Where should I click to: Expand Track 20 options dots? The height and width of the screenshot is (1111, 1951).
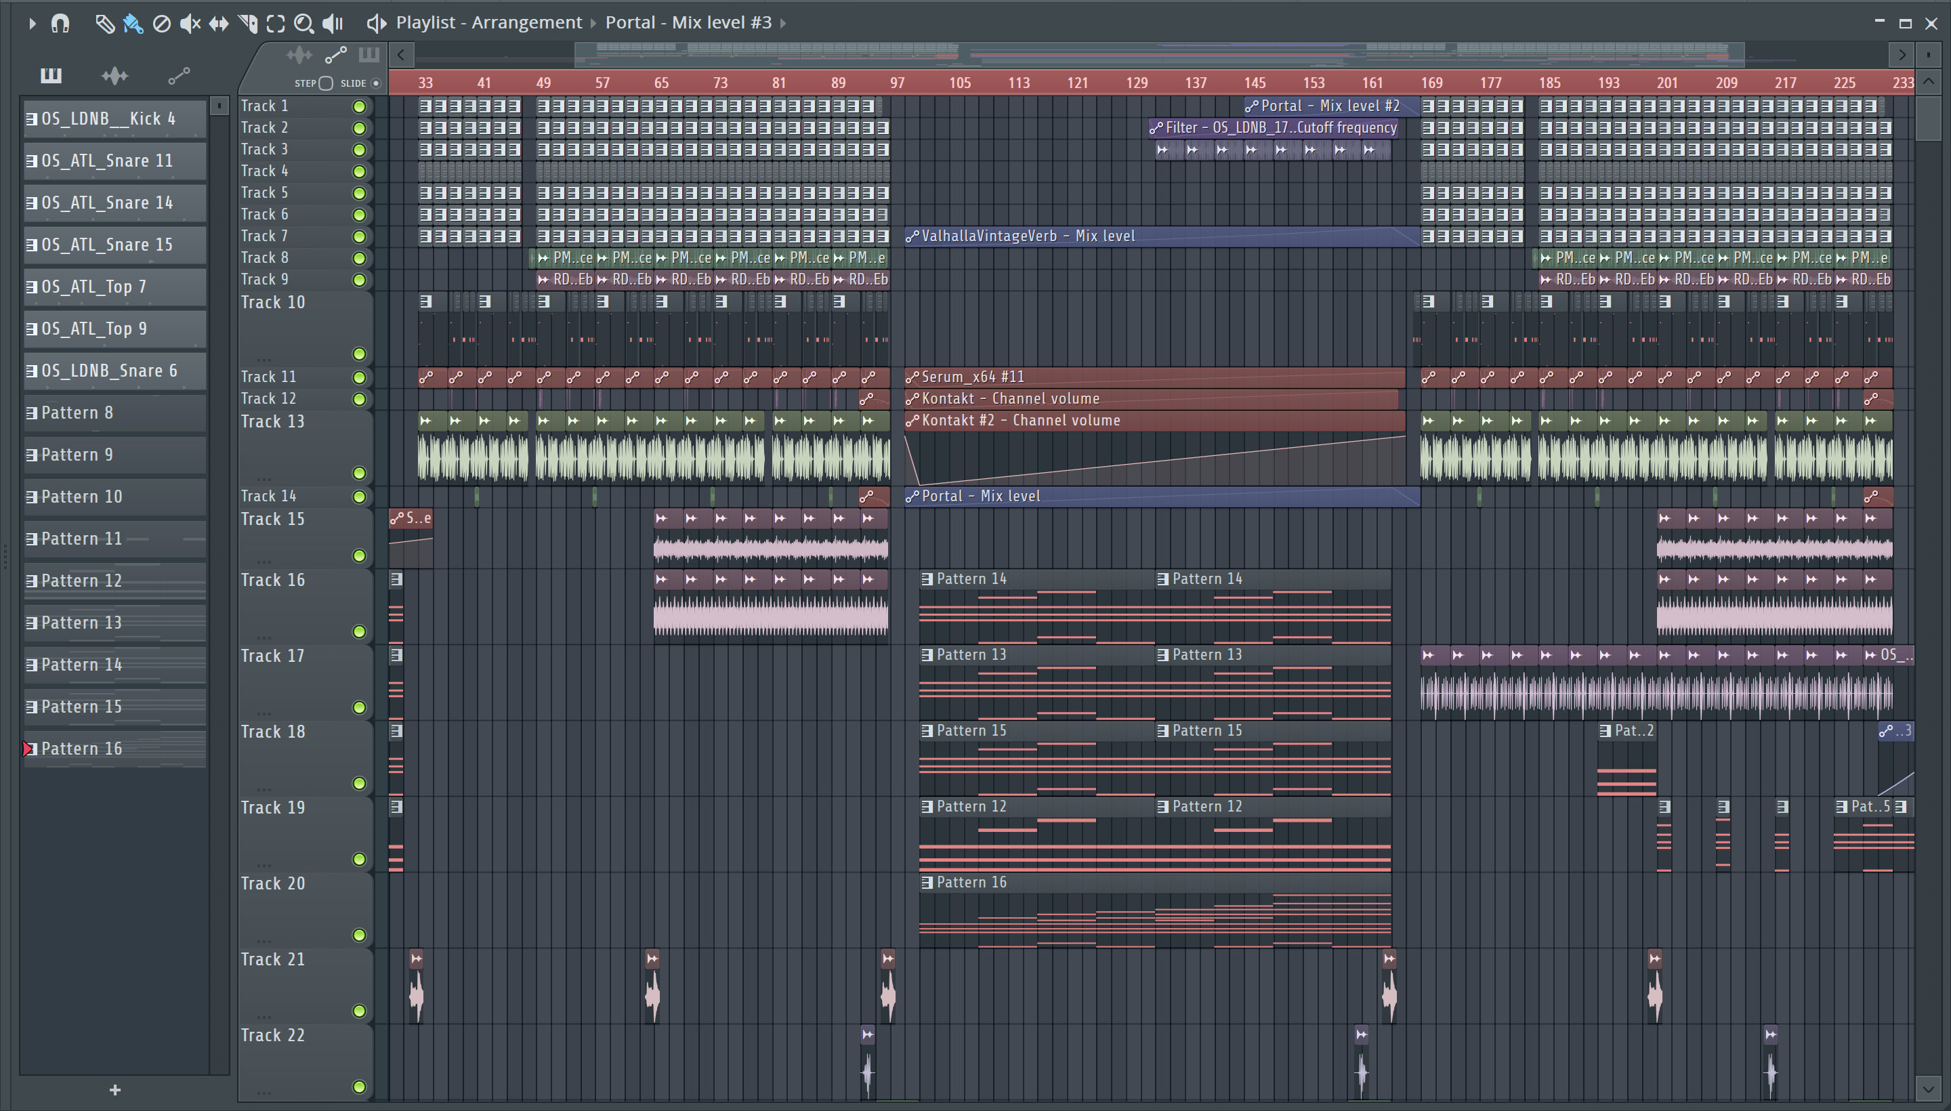264,940
